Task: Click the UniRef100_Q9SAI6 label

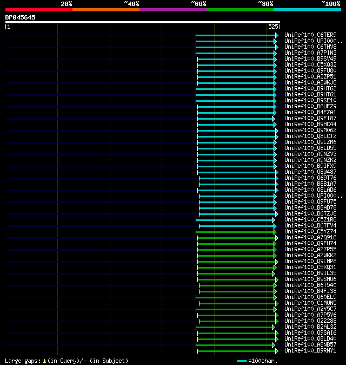Action: [310, 333]
